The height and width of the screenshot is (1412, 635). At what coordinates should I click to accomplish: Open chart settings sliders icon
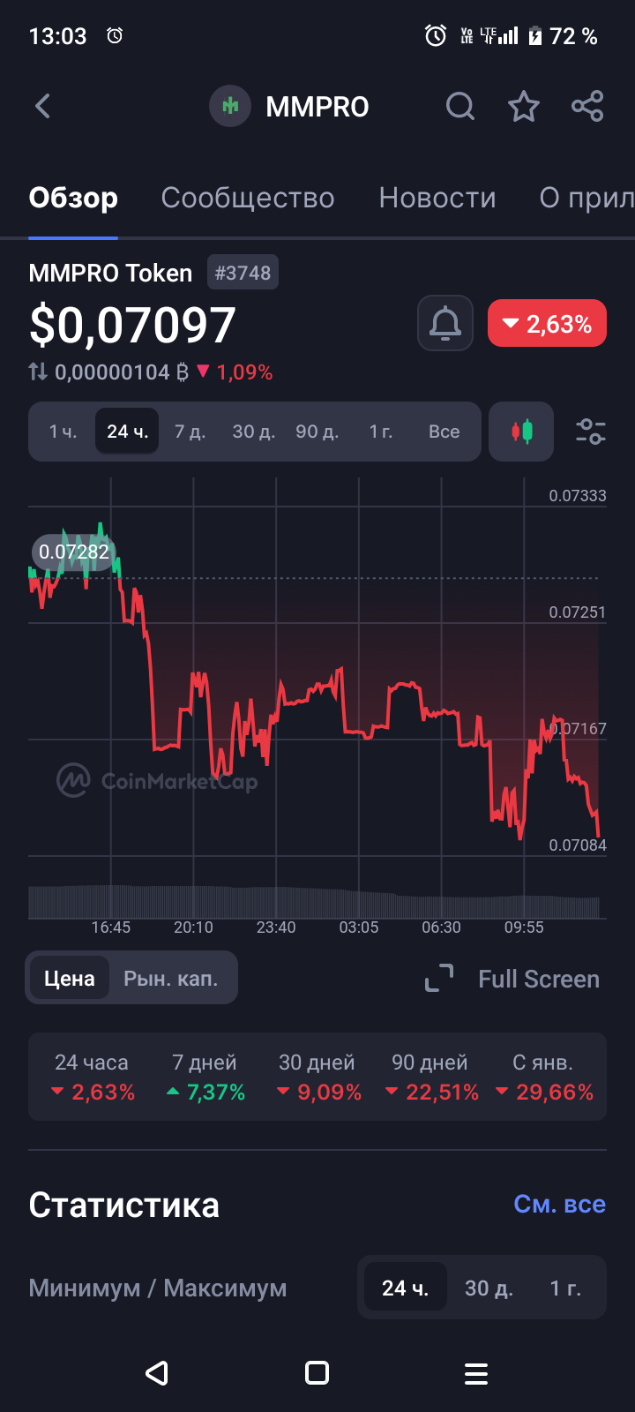(590, 432)
